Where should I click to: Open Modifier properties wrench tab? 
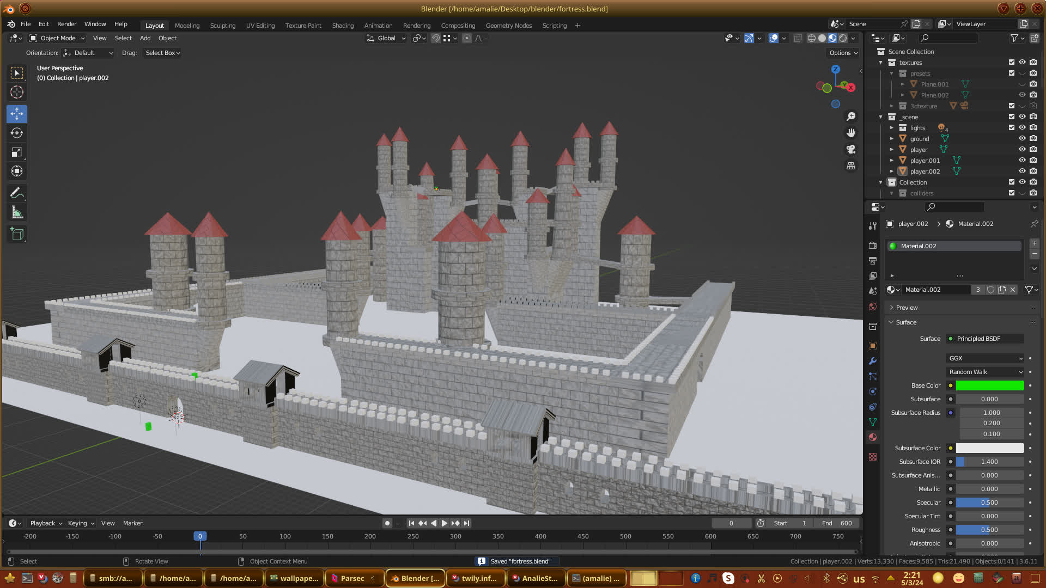[873, 361]
